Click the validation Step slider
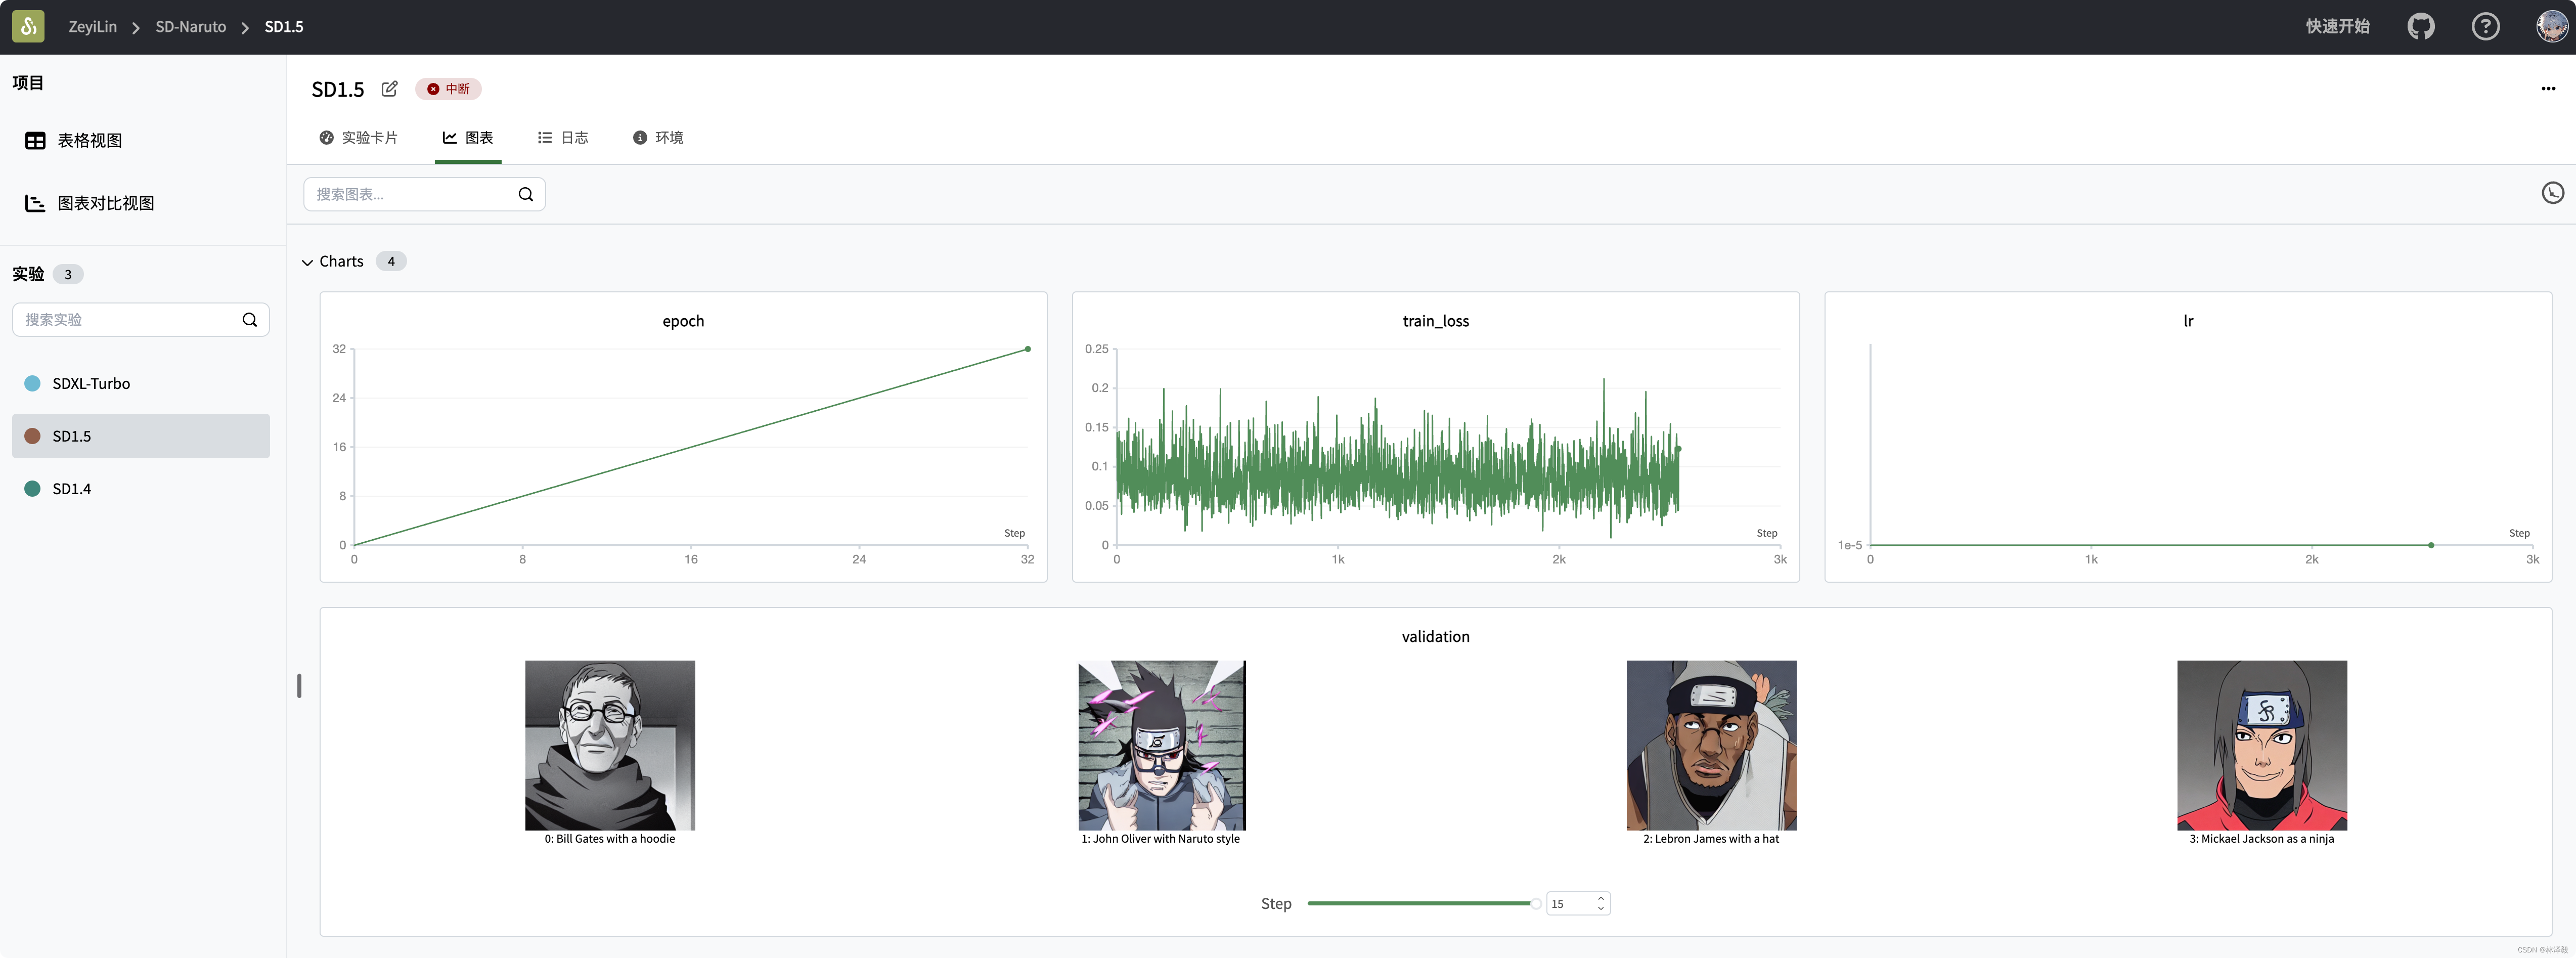This screenshot has width=2576, height=958. (x=1419, y=904)
